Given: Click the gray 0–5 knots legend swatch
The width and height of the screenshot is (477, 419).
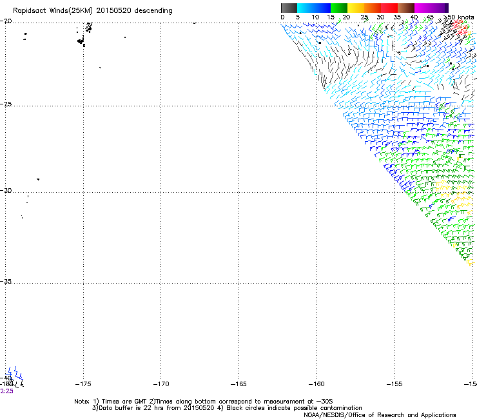Looking at the screenshot, I should (289, 8).
